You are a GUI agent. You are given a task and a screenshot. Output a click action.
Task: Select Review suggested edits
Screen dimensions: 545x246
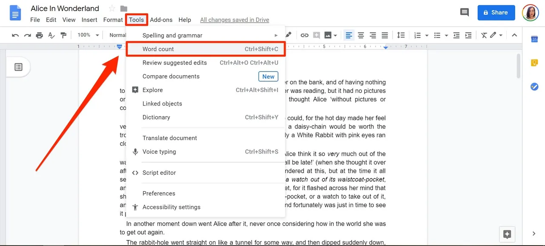(x=205, y=63)
